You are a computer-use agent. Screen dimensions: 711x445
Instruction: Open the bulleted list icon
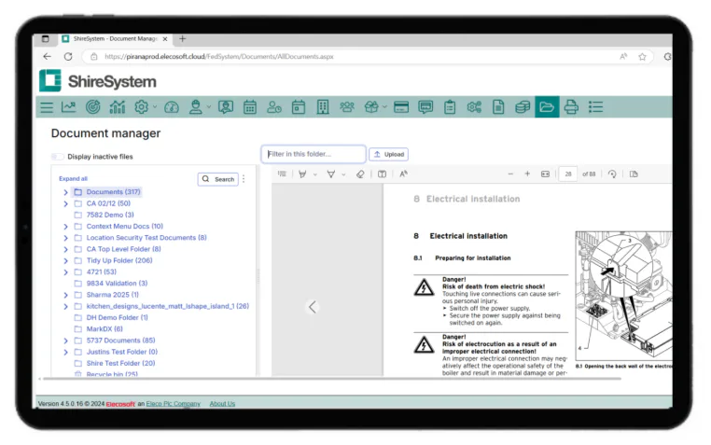(x=595, y=107)
